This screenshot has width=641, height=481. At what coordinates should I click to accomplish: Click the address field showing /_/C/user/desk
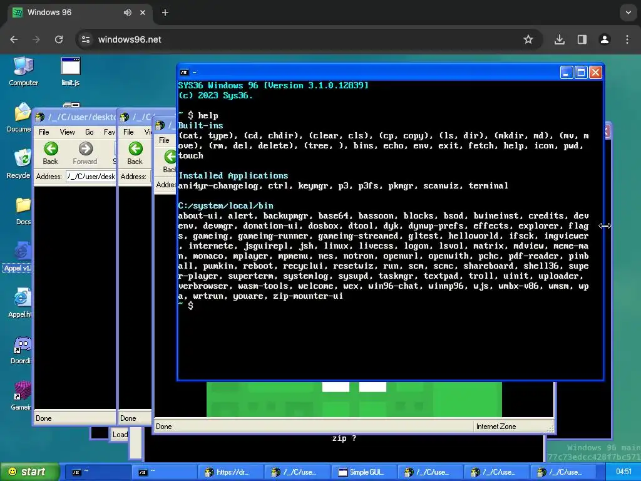tap(91, 177)
